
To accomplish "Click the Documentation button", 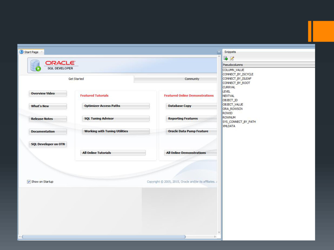I will [x=48, y=132].
